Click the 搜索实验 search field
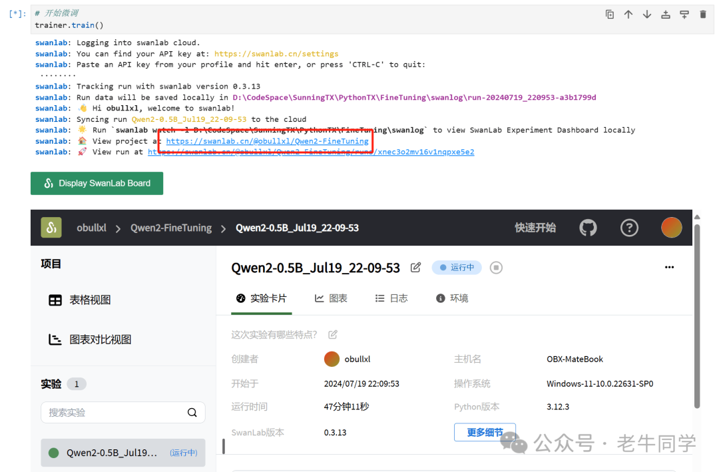719x472 pixels. point(123,412)
